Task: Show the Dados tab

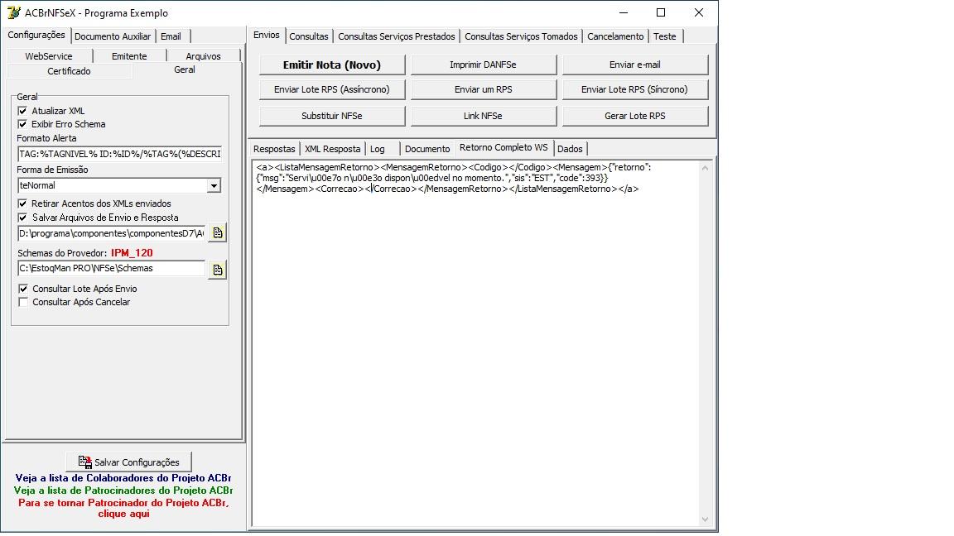Action: coord(570,149)
